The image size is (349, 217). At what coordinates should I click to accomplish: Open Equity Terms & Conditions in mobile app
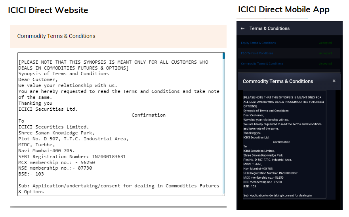pos(258,43)
